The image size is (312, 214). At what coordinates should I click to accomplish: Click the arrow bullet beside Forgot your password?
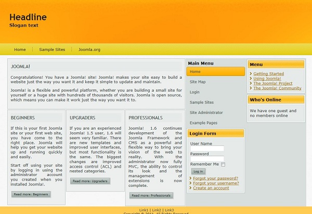pos(191,178)
